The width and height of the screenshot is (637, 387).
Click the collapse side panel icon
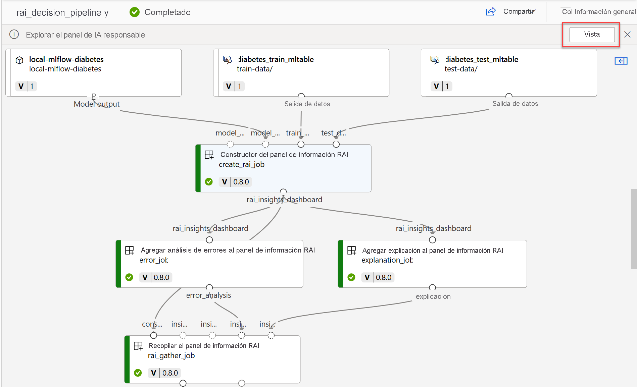click(621, 61)
